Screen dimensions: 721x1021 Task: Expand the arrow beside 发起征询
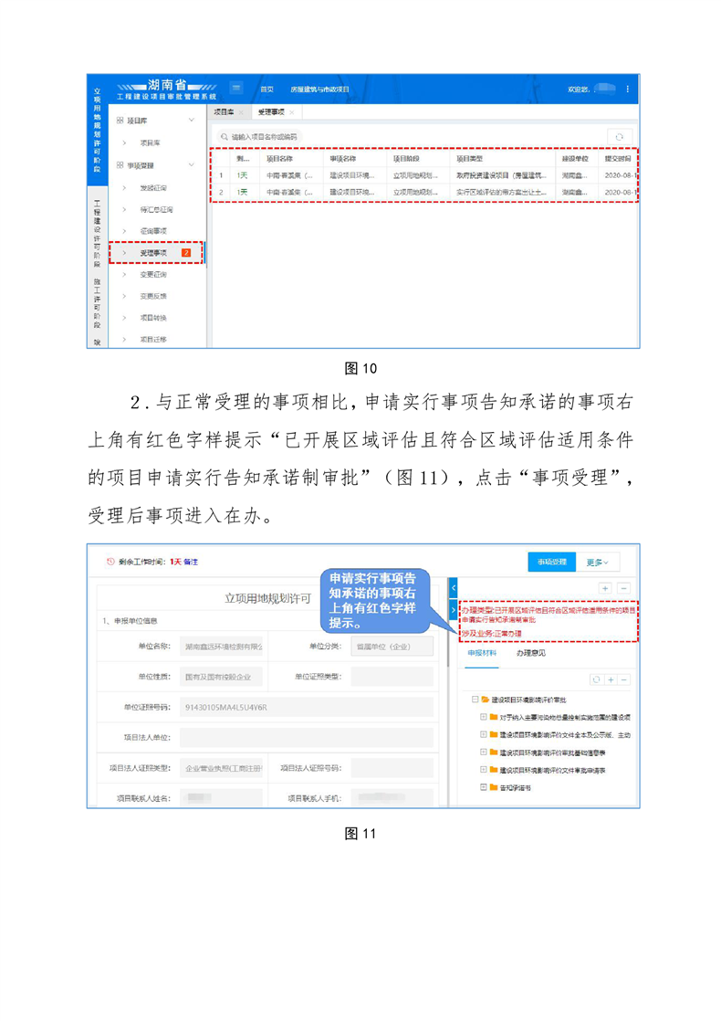pyautogui.click(x=124, y=187)
